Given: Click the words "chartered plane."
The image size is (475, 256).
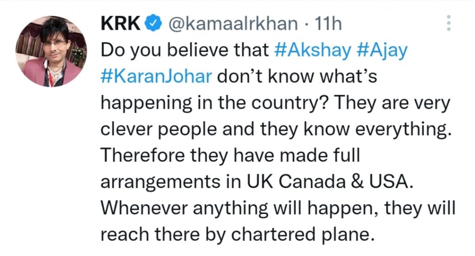Looking at the screenshot, I should tap(301, 235).
